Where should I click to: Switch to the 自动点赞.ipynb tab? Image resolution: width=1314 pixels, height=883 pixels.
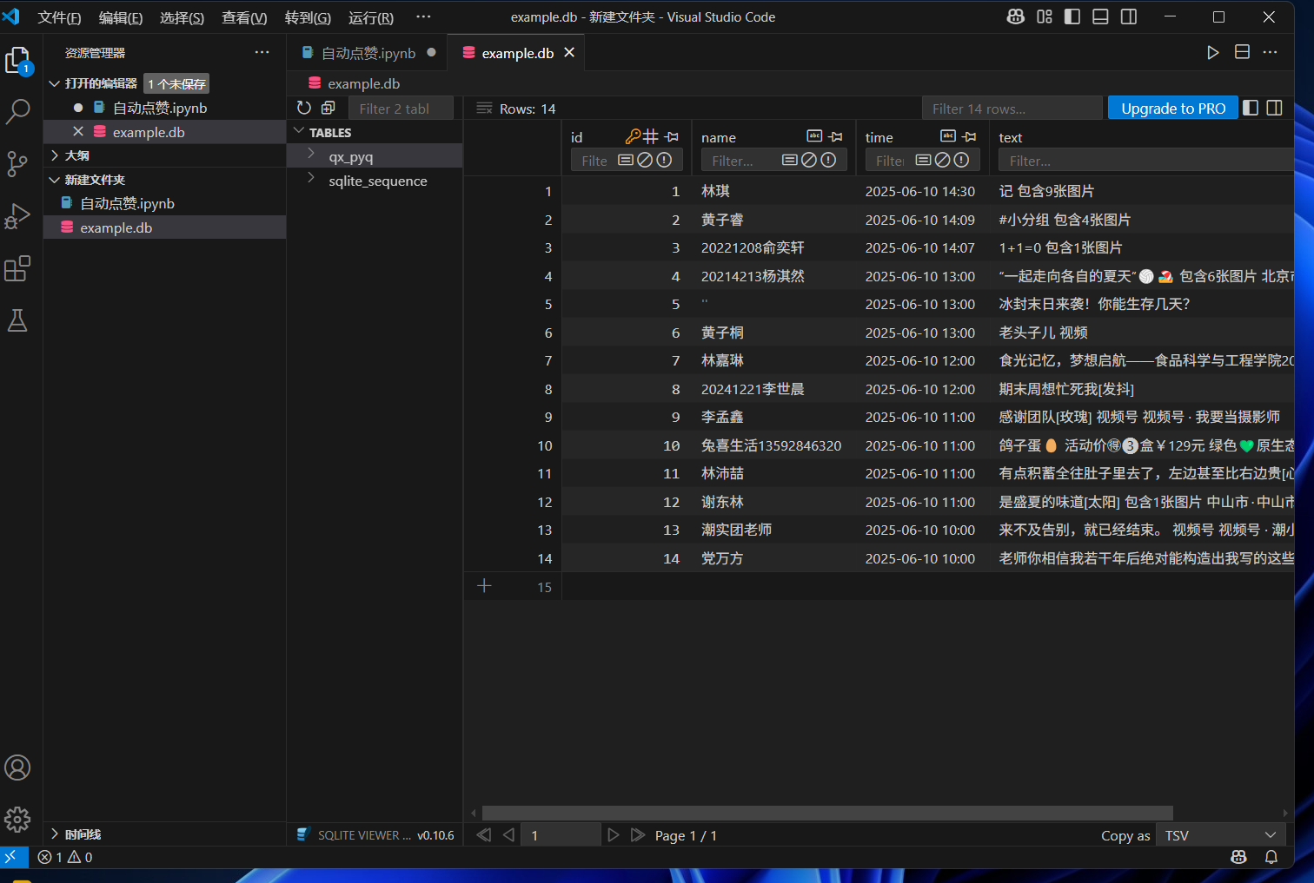(368, 53)
